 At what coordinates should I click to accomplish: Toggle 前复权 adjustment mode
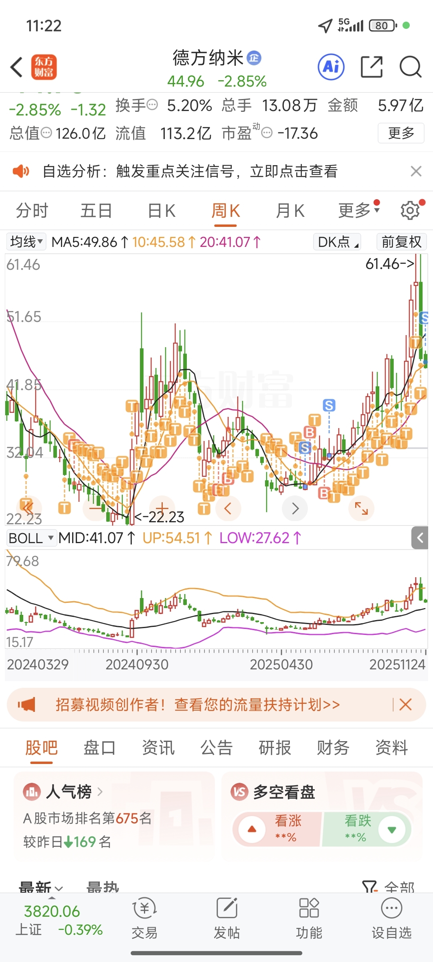pyautogui.click(x=401, y=242)
